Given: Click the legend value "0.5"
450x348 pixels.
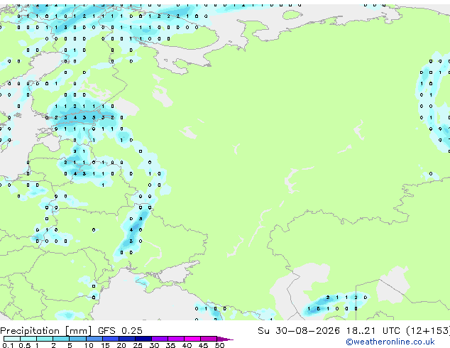Looking at the screenshot, I should click(24, 345).
